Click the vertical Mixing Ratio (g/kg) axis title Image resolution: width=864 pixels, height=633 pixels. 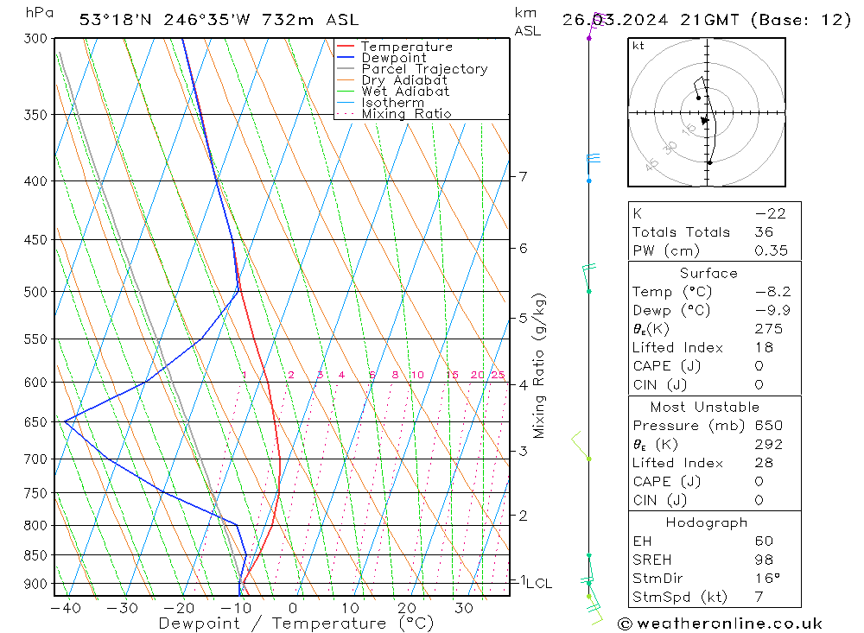click(539, 366)
